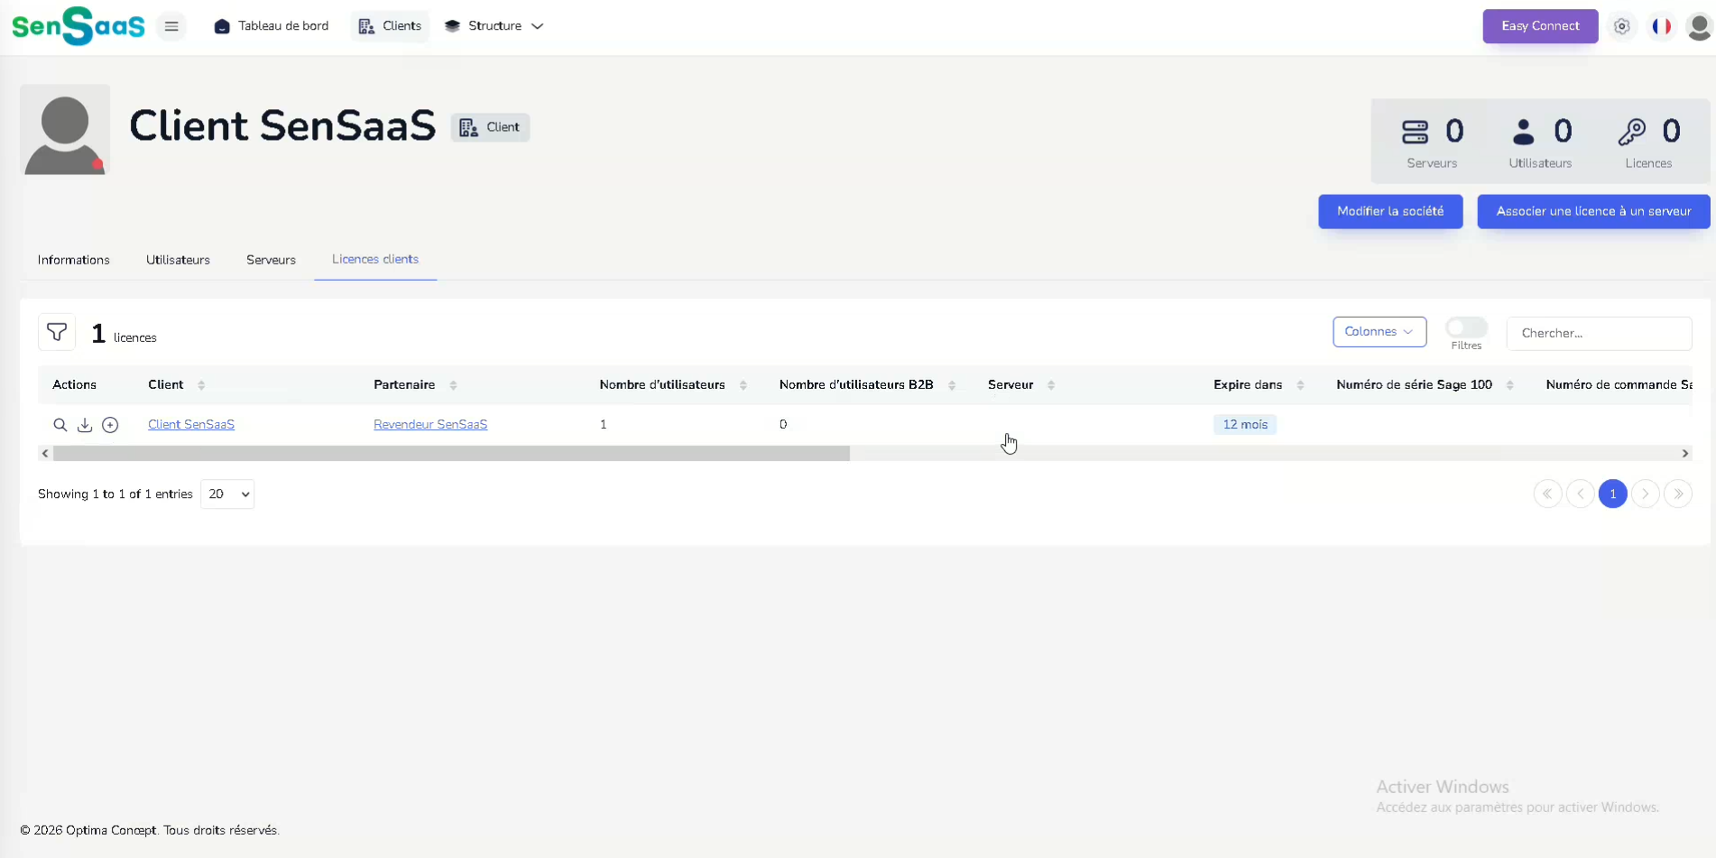The height and width of the screenshot is (858, 1716).
Task: Go to next page of results
Action: 1645,494
